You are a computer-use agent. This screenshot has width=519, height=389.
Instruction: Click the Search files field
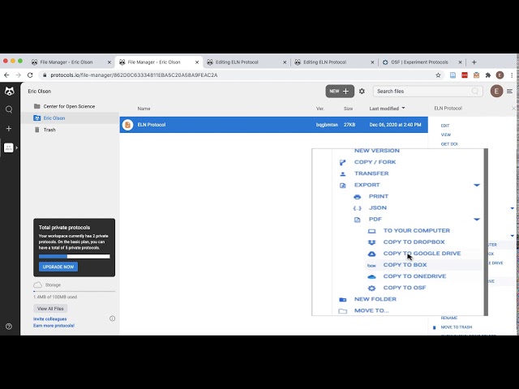(x=427, y=92)
